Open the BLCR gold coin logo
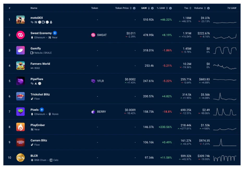Viewport: 245px width, 169px height. pos(21,158)
